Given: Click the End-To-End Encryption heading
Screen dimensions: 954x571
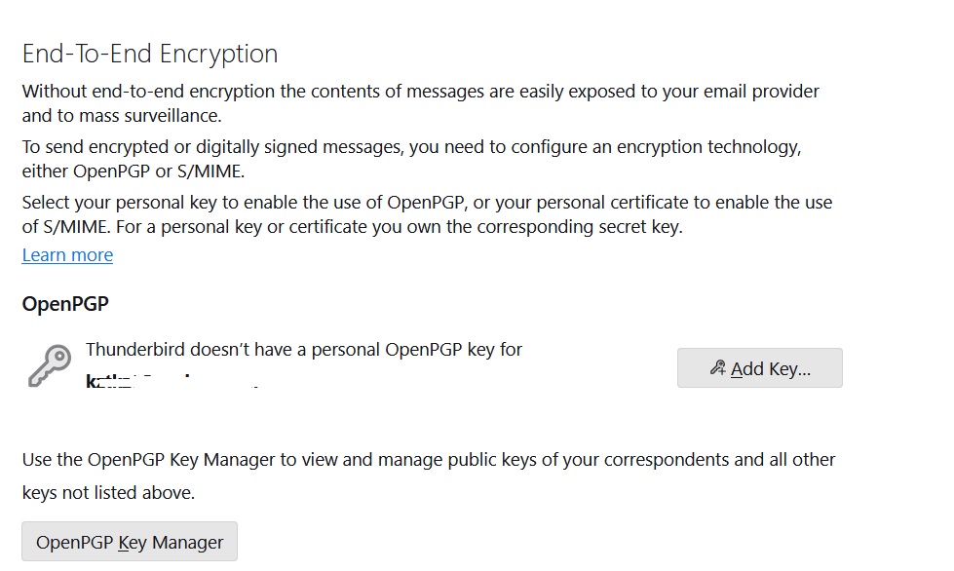Looking at the screenshot, I should tap(150, 54).
